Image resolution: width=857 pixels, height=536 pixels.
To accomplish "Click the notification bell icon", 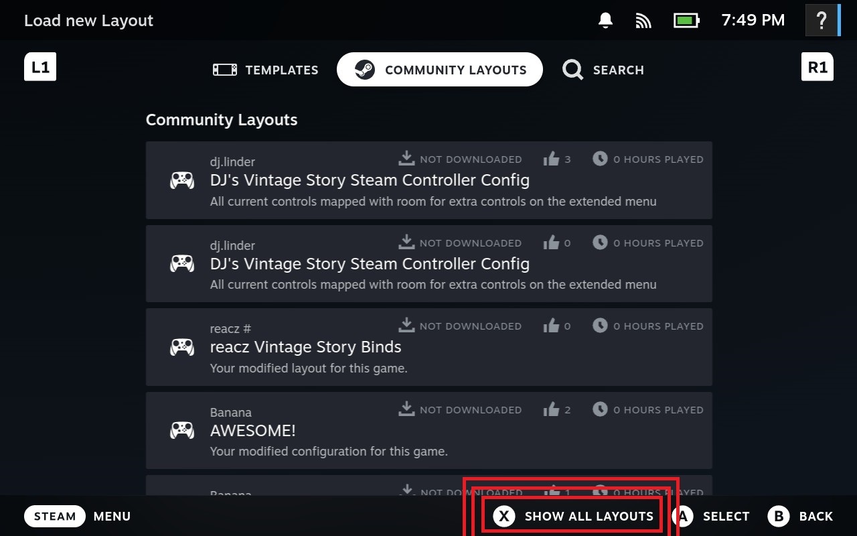I will (605, 21).
